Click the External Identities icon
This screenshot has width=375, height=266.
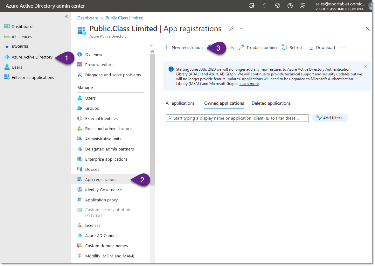(x=80, y=118)
